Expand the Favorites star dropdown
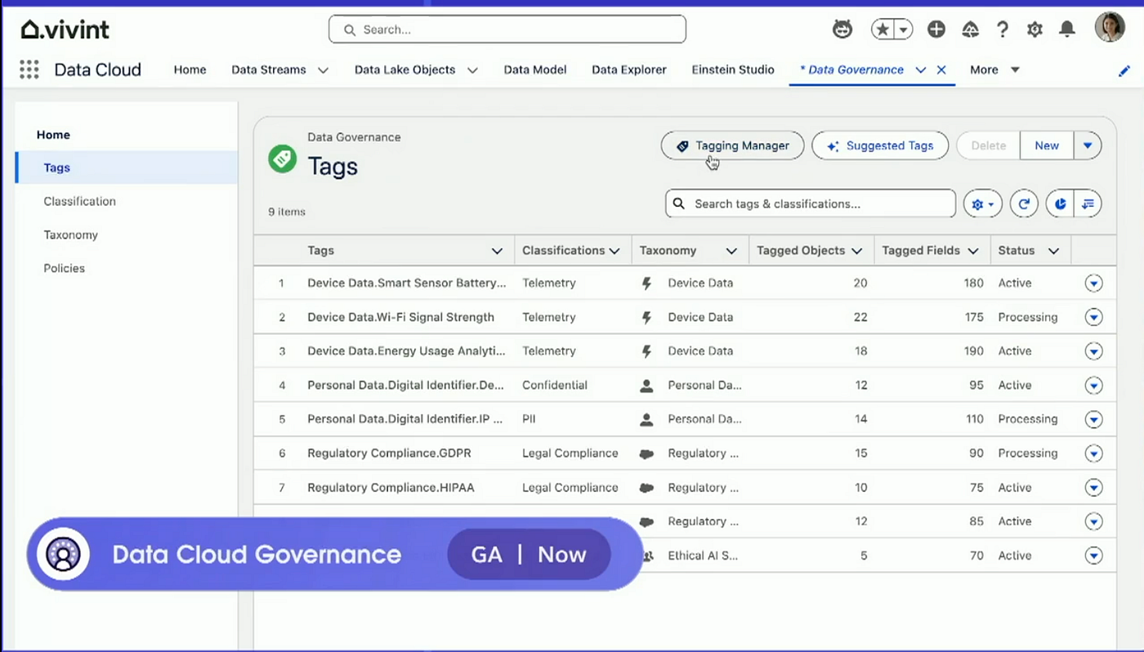The height and width of the screenshot is (652, 1144). [x=903, y=29]
